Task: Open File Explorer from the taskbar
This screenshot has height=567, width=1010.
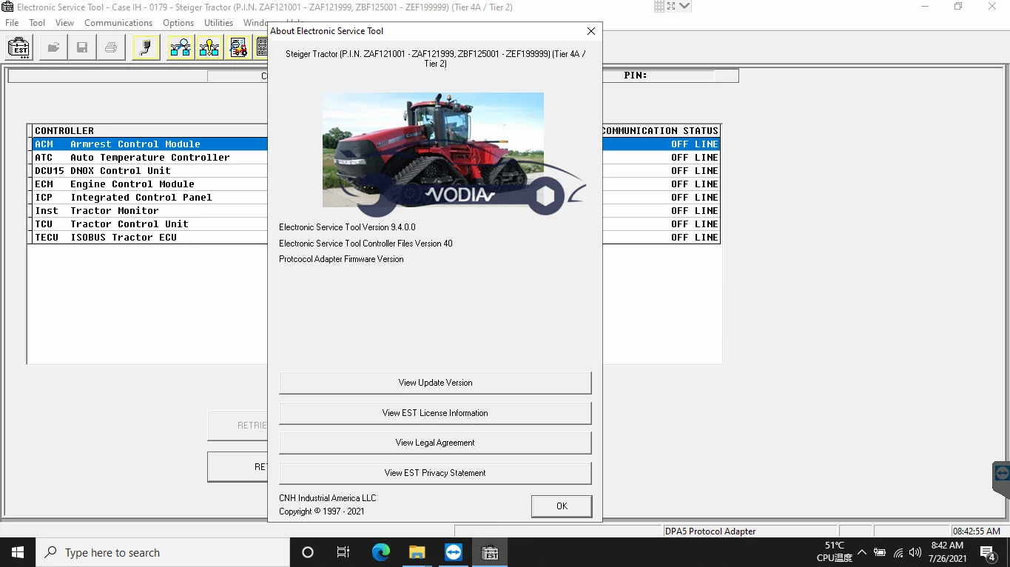Action: pos(417,552)
